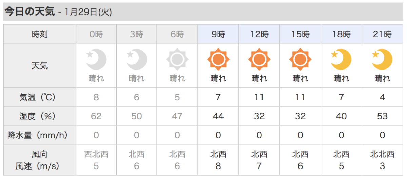Image resolution: width=407 pixels, height=178 pixels.
Task: Click the grey moon icon for 3時
Action: coord(137,60)
